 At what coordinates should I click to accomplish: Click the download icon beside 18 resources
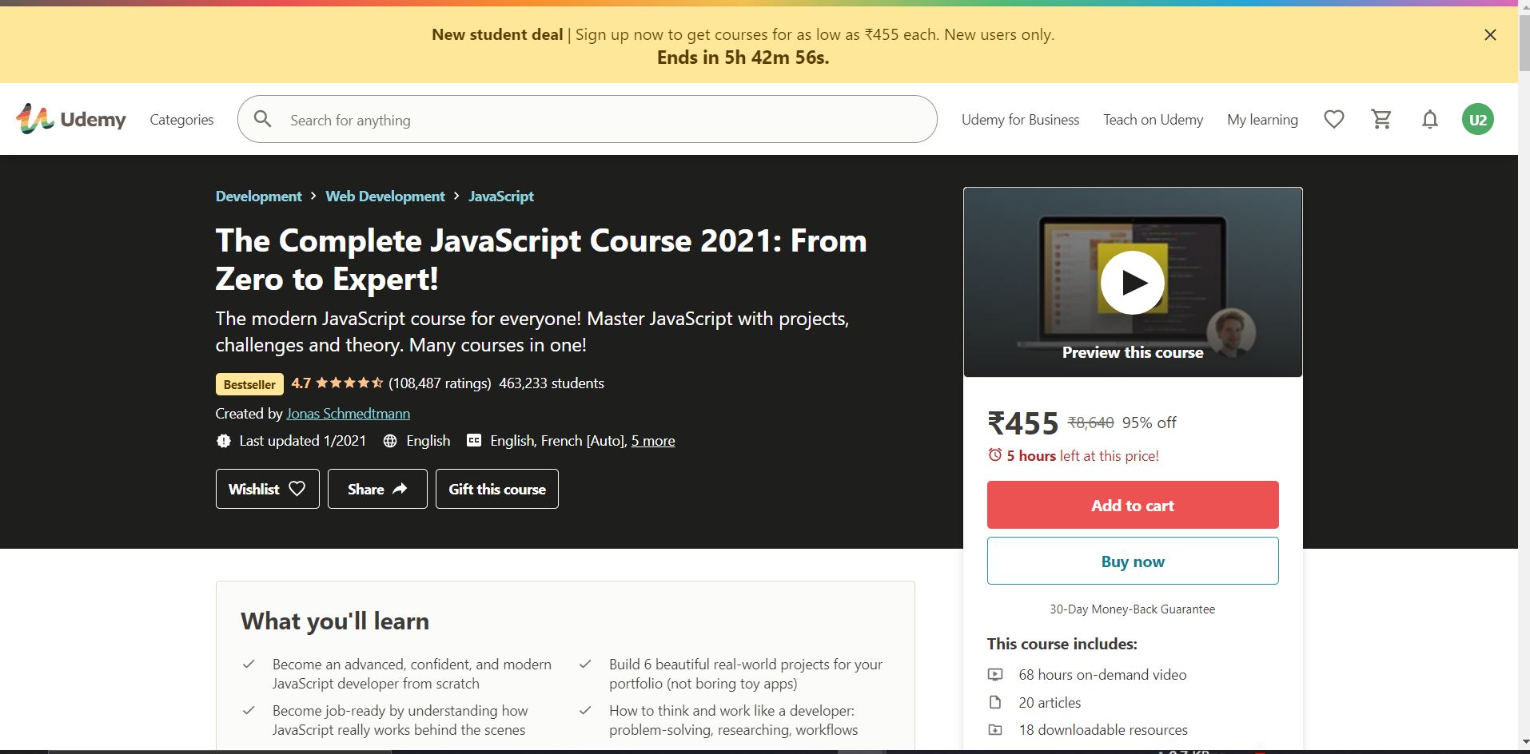pyautogui.click(x=995, y=729)
